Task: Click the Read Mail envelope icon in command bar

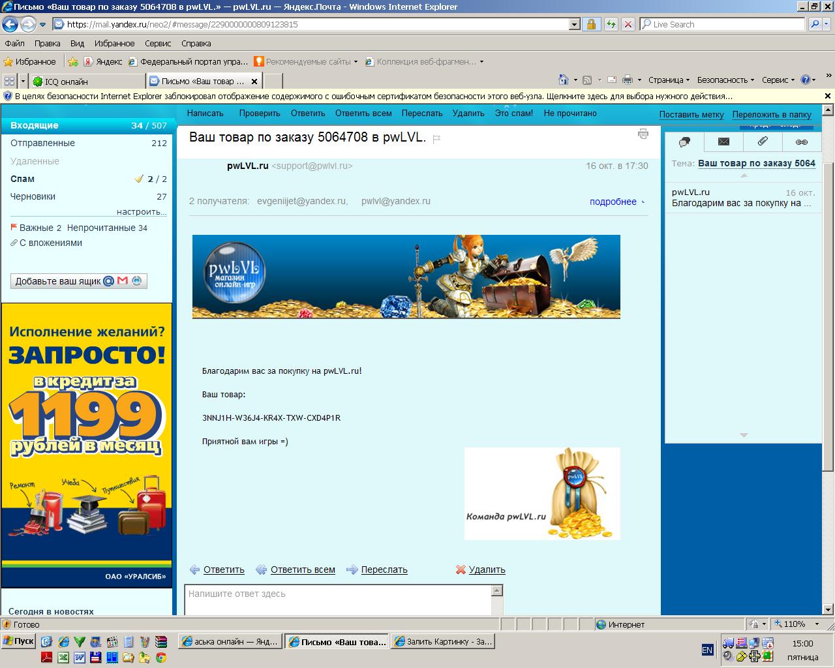Action: [x=612, y=80]
